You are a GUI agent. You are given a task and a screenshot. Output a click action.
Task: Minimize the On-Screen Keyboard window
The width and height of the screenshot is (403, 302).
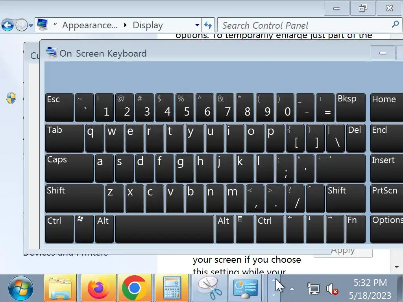[x=383, y=53]
